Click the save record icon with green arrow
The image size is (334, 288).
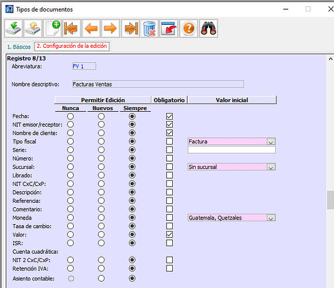pos(13,28)
